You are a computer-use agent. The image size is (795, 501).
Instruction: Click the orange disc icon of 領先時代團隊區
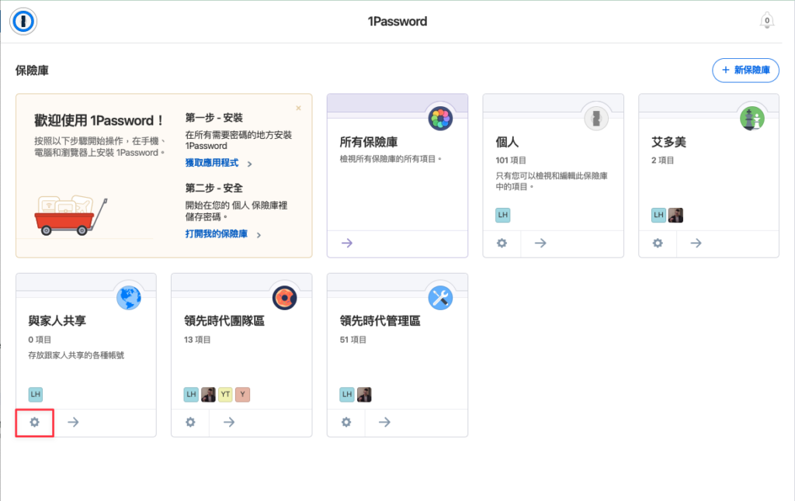(284, 298)
